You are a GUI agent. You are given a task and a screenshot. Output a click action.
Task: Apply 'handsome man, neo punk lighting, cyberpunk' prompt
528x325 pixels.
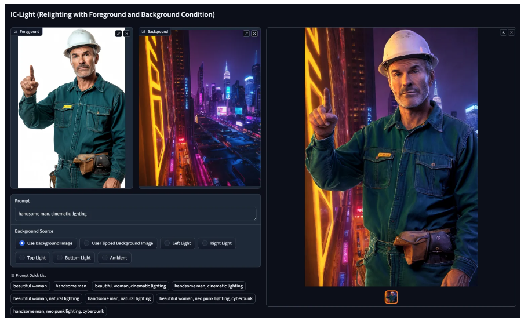tap(59, 311)
